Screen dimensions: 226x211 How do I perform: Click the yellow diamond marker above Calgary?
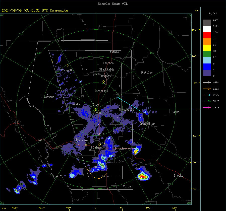[x=99, y=145]
